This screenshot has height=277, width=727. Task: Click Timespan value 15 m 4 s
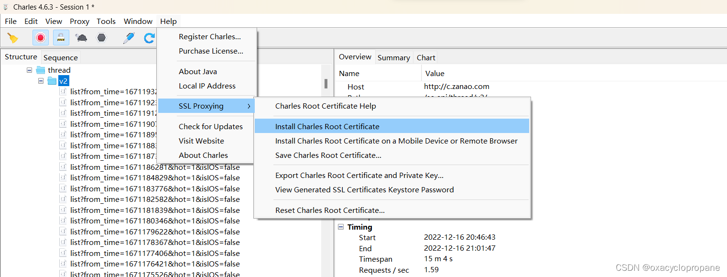pos(438,259)
